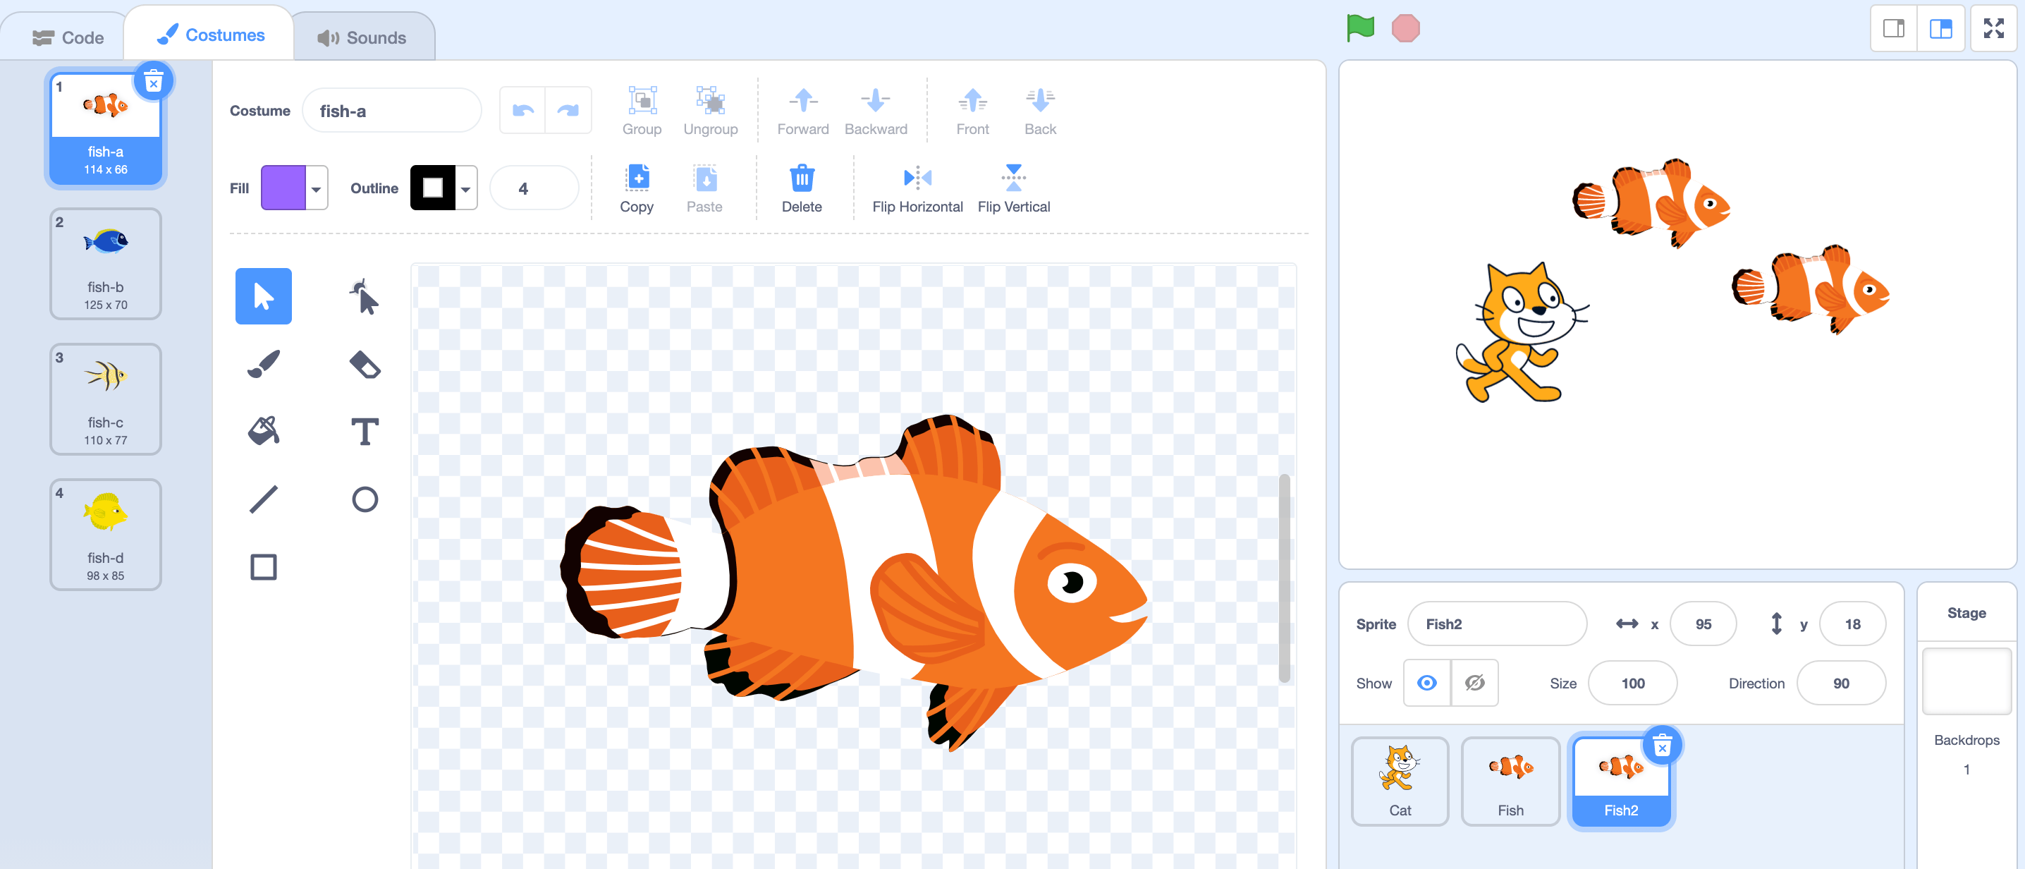
Task: Select the Rectangle tool
Action: click(263, 566)
